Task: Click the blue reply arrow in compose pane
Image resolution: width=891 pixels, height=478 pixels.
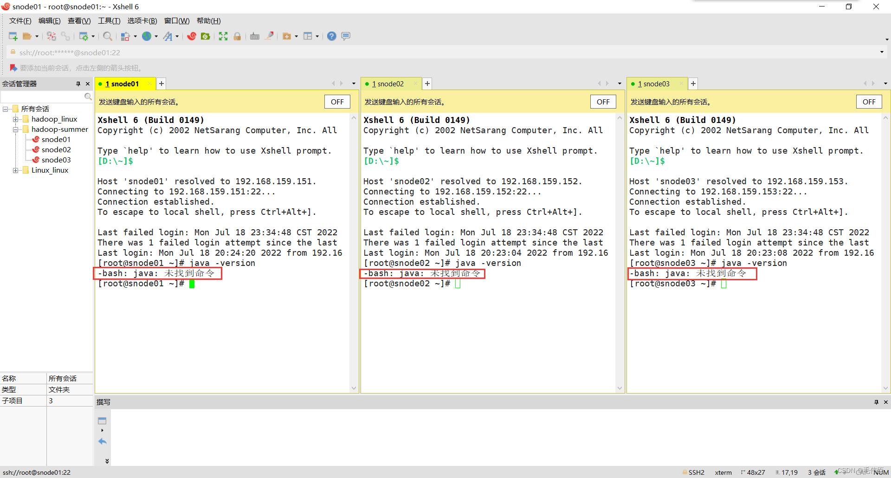Action: coord(103,441)
